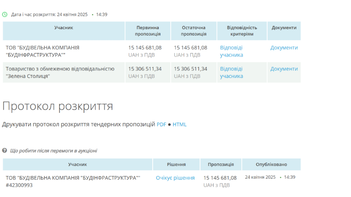Click the Відповідність критеріям column header

click(x=242, y=31)
